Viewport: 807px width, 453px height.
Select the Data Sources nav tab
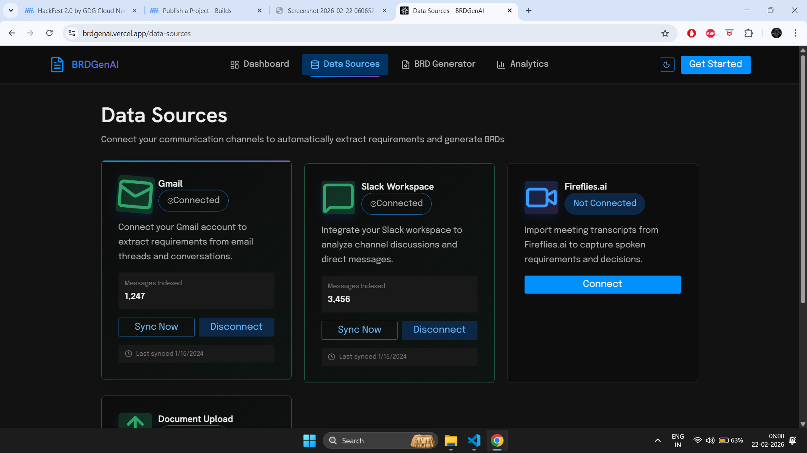(x=345, y=64)
